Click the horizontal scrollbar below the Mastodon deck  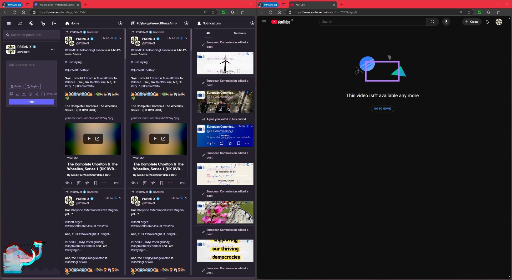[84, 278]
